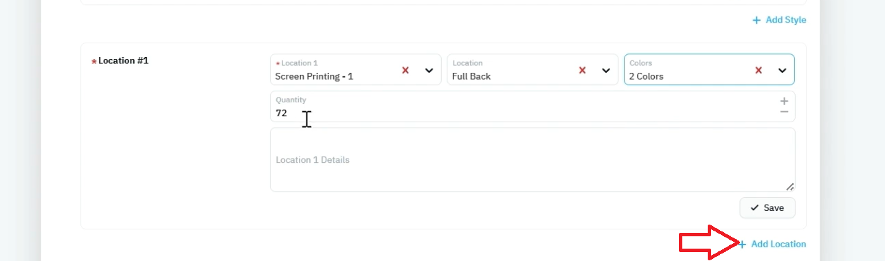Expand the Location 1 dropdown arrow
Image resolution: width=885 pixels, height=261 pixels.
[x=429, y=70]
